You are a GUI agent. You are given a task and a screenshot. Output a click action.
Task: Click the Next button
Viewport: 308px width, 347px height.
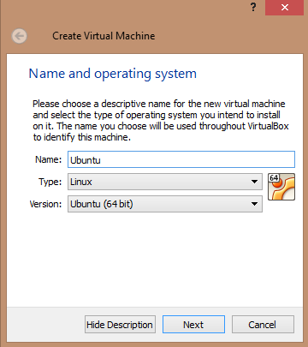pyautogui.click(x=193, y=325)
